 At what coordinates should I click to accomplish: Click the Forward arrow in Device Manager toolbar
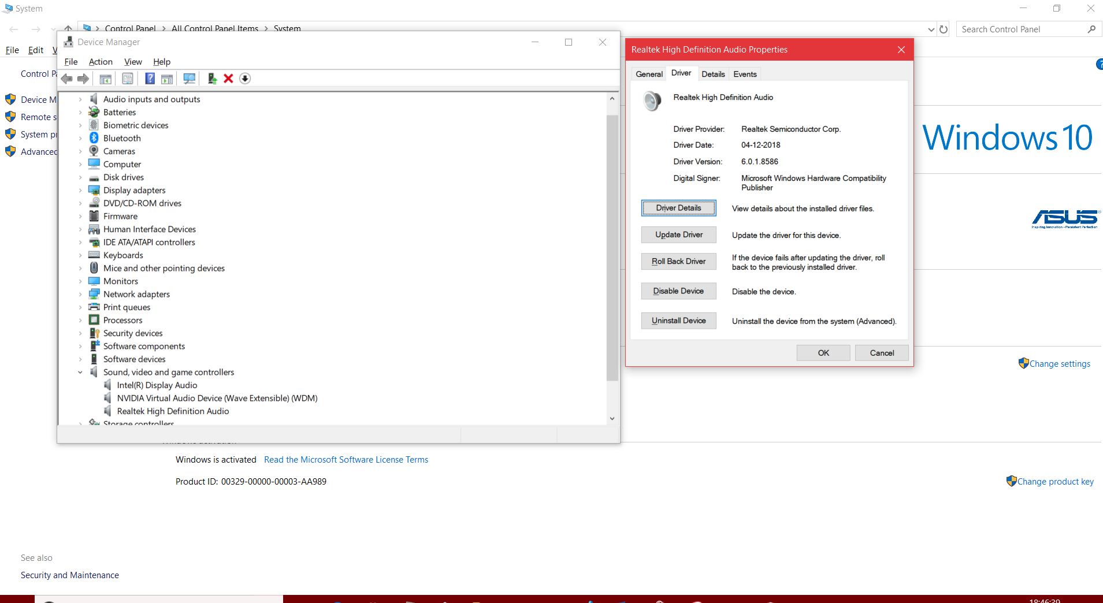pyautogui.click(x=83, y=79)
